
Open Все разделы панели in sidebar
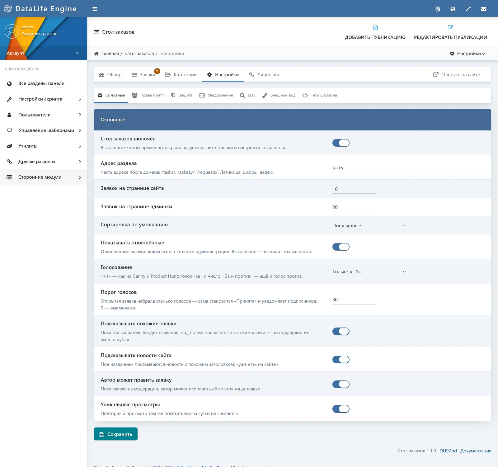tap(44, 83)
